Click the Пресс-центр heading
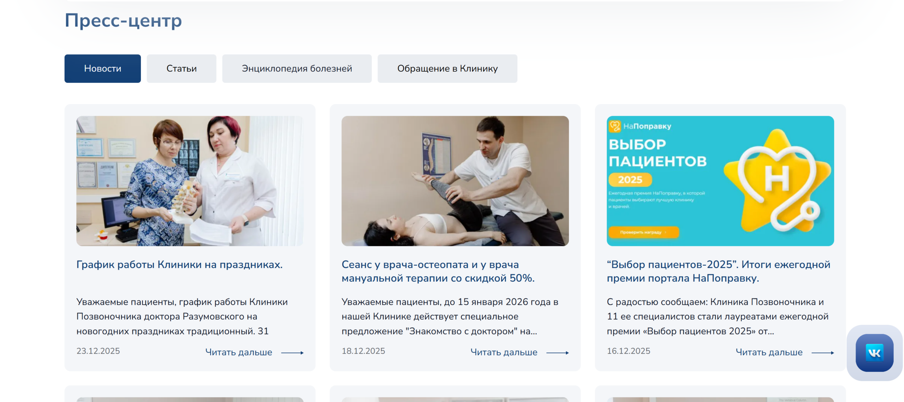Viewport: 904px width, 402px height. pos(123,20)
